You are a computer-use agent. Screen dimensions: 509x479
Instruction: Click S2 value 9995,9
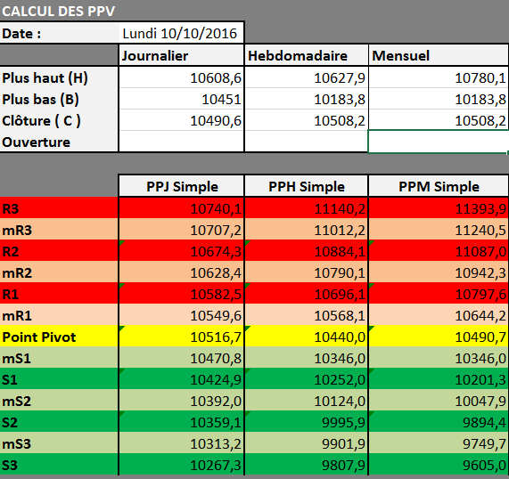tap(306, 422)
